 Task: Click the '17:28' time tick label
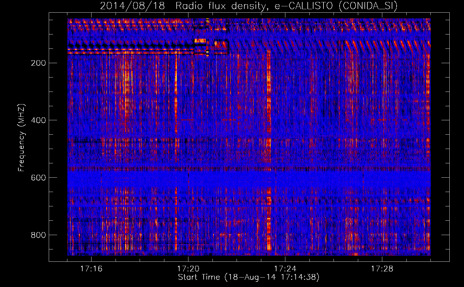[382, 269]
